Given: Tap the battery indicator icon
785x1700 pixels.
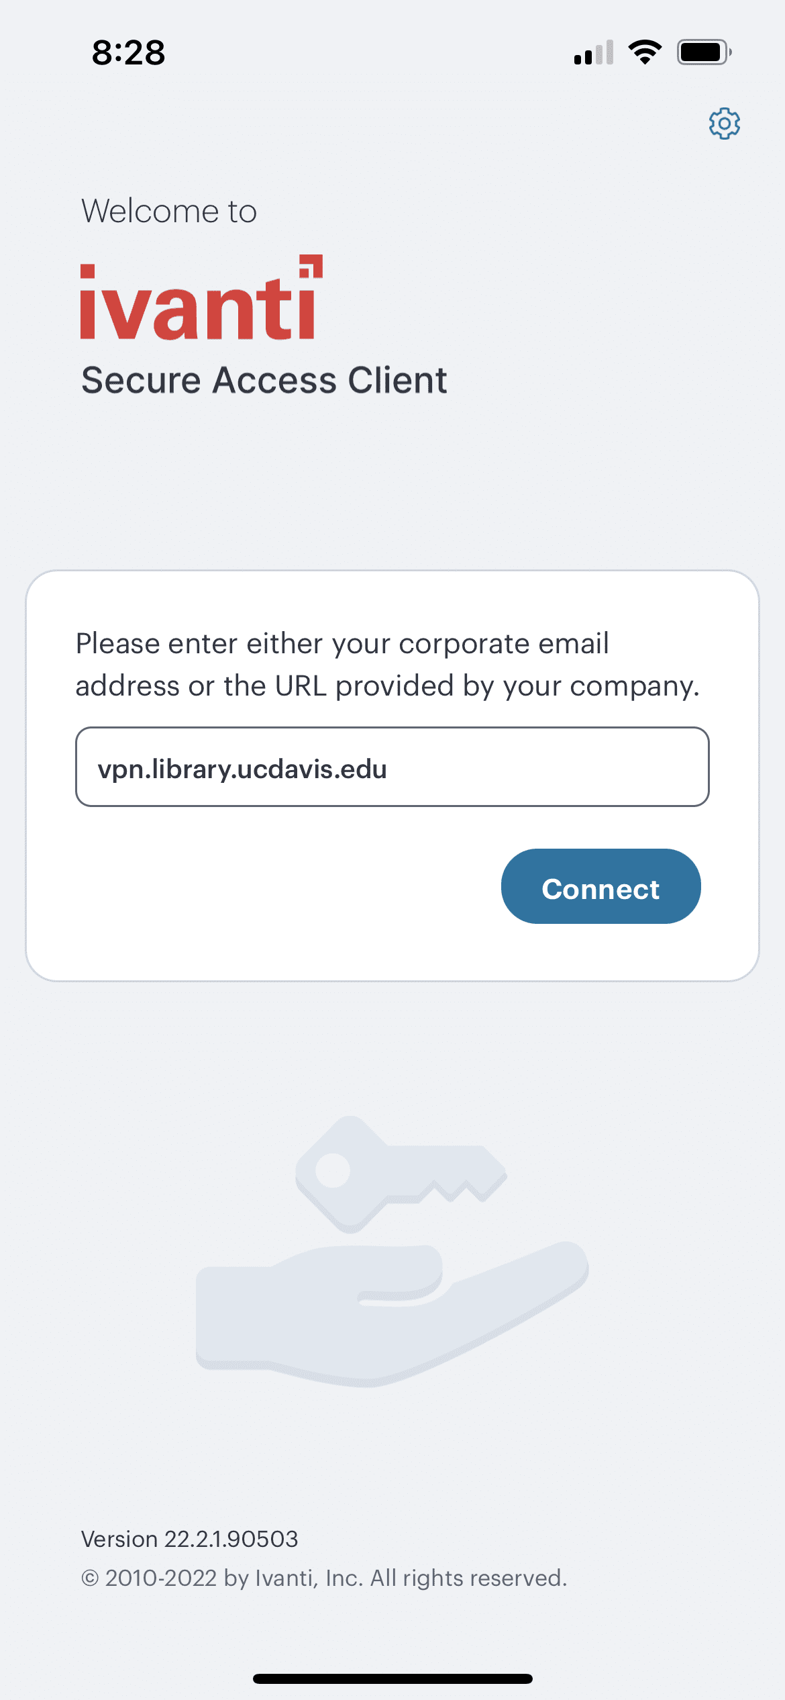Looking at the screenshot, I should (703, 52).
